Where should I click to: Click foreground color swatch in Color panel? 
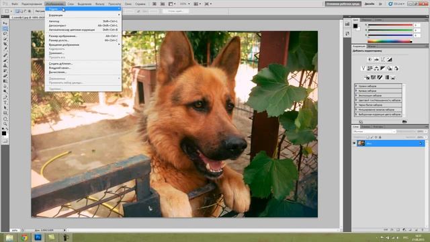point(355,26)
